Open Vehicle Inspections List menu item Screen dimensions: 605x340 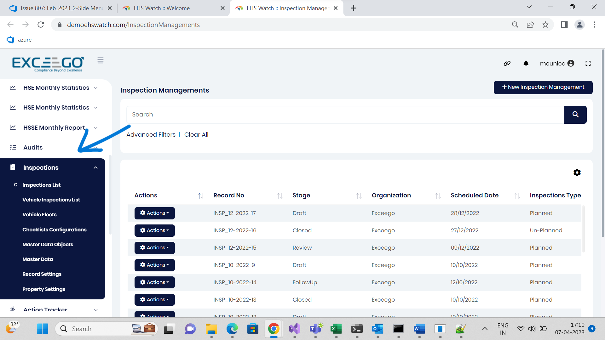pos(51,200)
